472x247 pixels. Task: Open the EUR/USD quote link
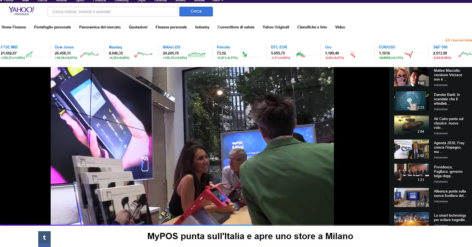387,47
